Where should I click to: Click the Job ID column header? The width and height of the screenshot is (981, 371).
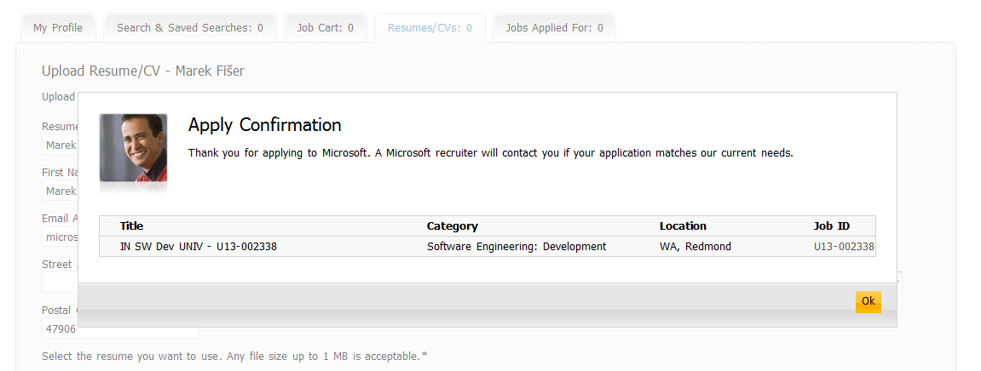831,226
